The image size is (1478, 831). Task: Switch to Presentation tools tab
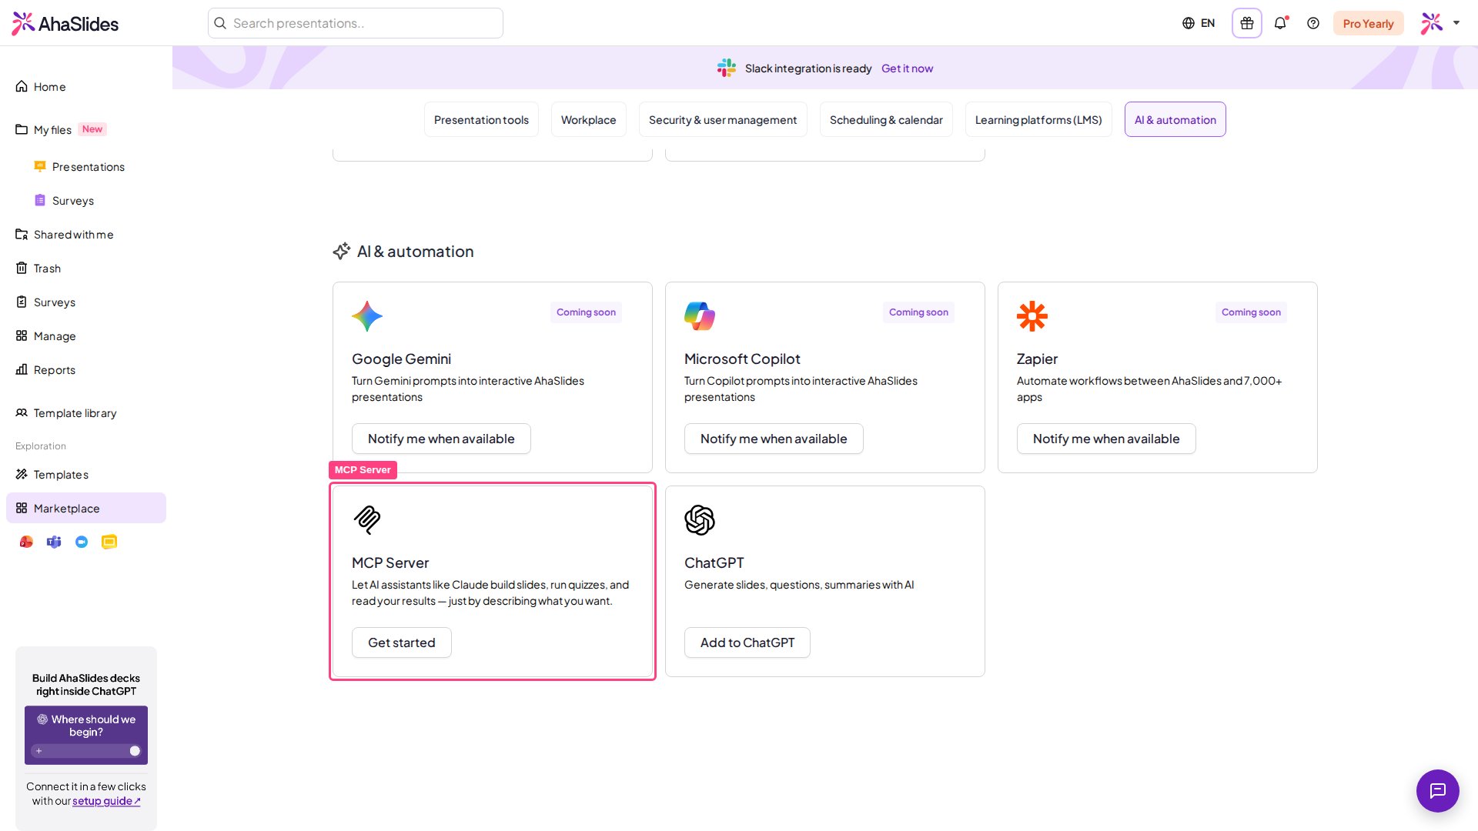click(481, 119)
